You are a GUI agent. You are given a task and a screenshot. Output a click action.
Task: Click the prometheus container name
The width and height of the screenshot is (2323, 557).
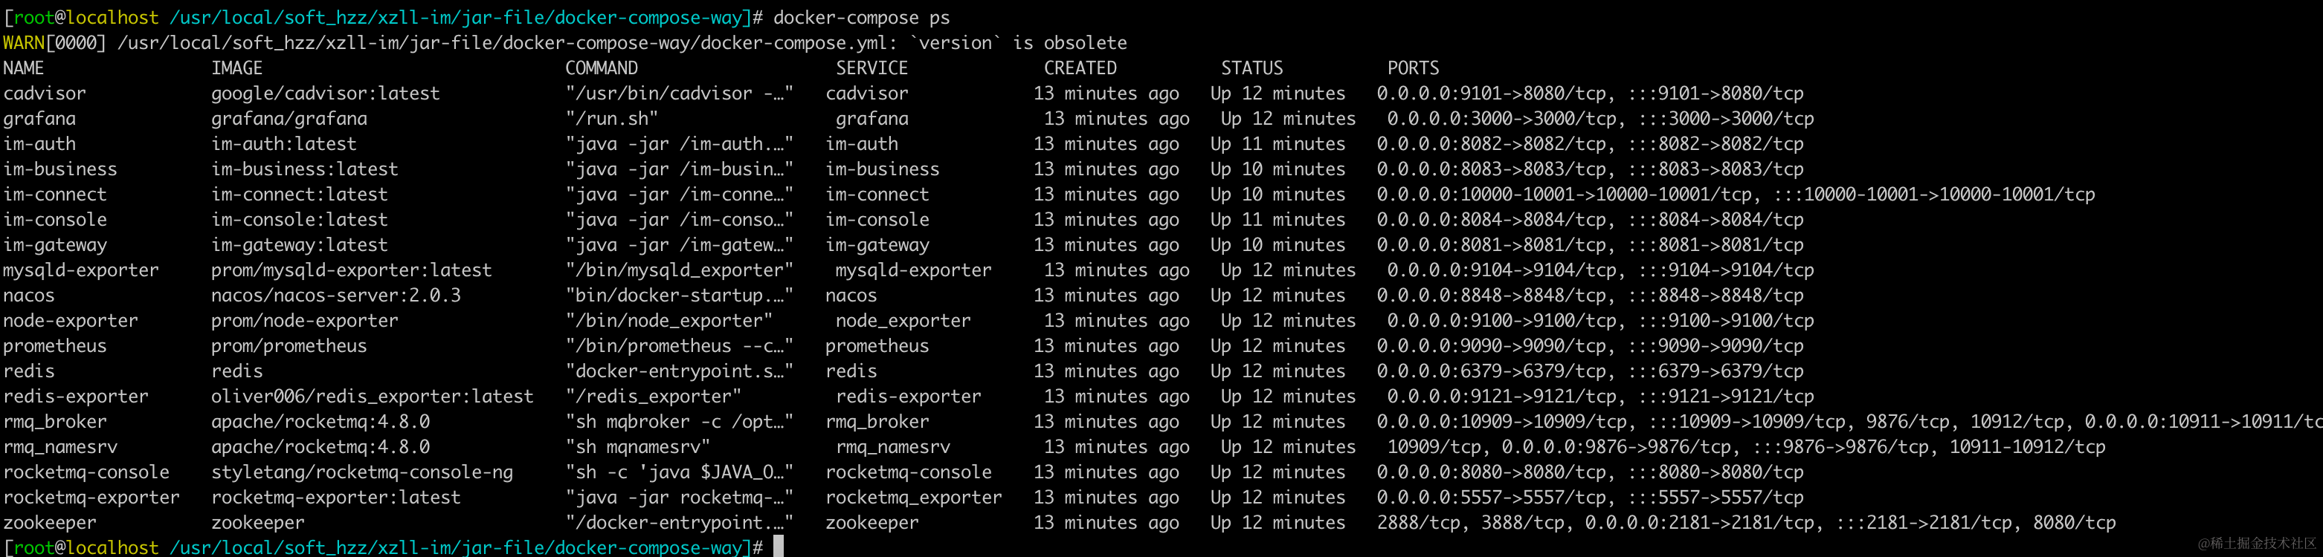tap(54, 346)
